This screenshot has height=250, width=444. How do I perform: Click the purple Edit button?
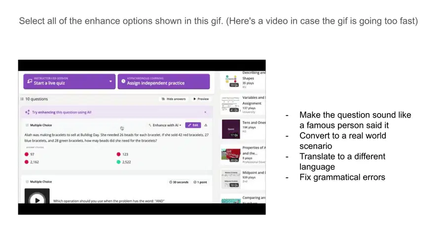click(193, 125)
